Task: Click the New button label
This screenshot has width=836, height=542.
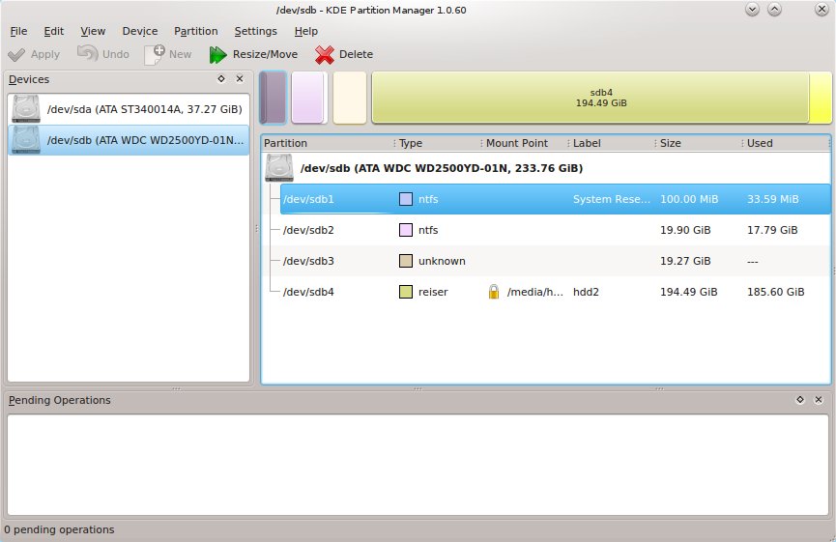Action: (180, 54)
